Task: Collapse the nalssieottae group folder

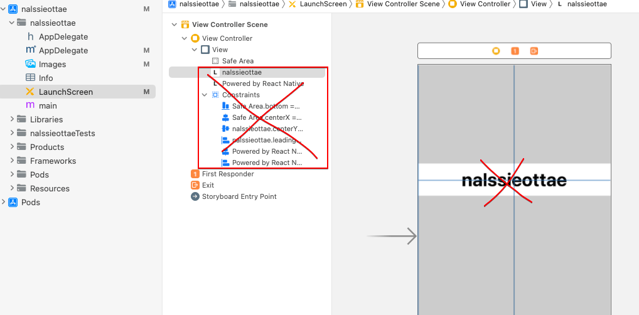Action: coord(12,23)
